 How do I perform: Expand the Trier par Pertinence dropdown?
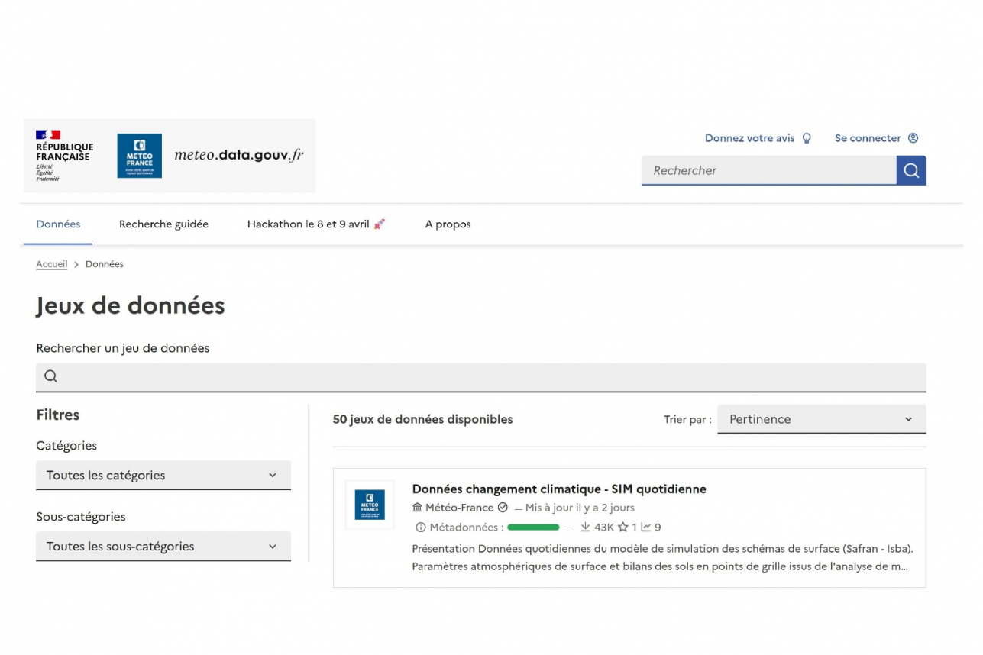tap(821, 419)
